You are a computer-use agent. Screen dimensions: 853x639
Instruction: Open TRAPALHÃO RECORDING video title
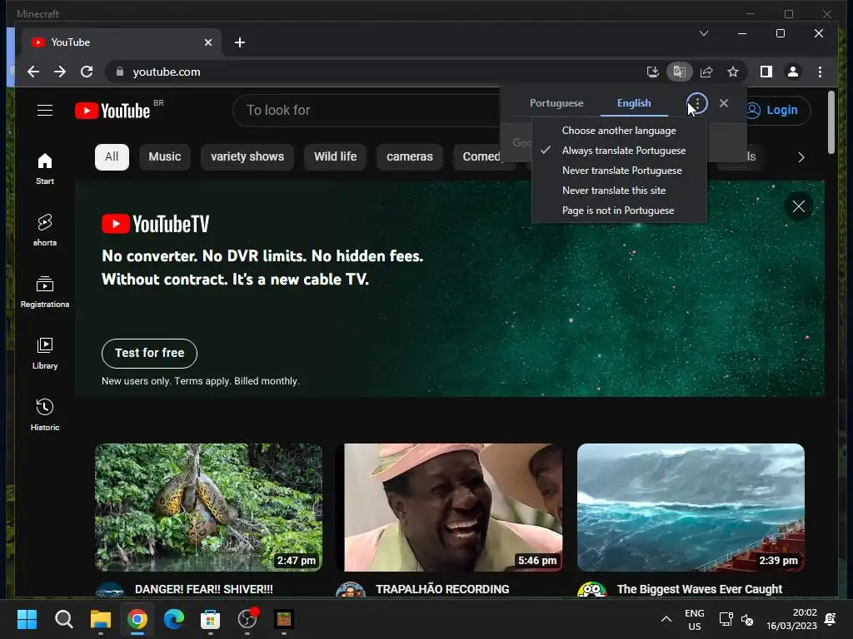(442, 589)
